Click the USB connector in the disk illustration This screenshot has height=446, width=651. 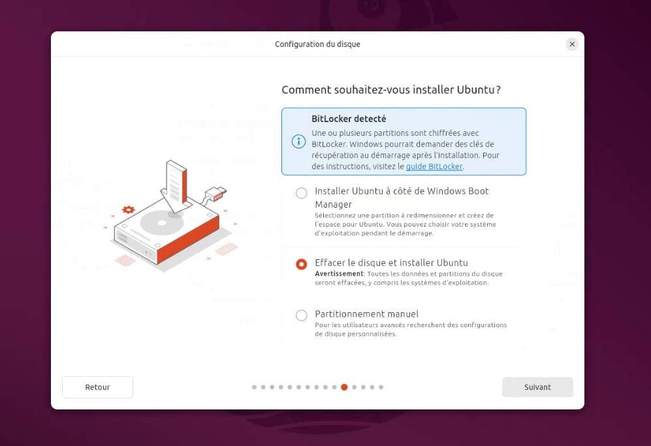[x=216, y=193]
